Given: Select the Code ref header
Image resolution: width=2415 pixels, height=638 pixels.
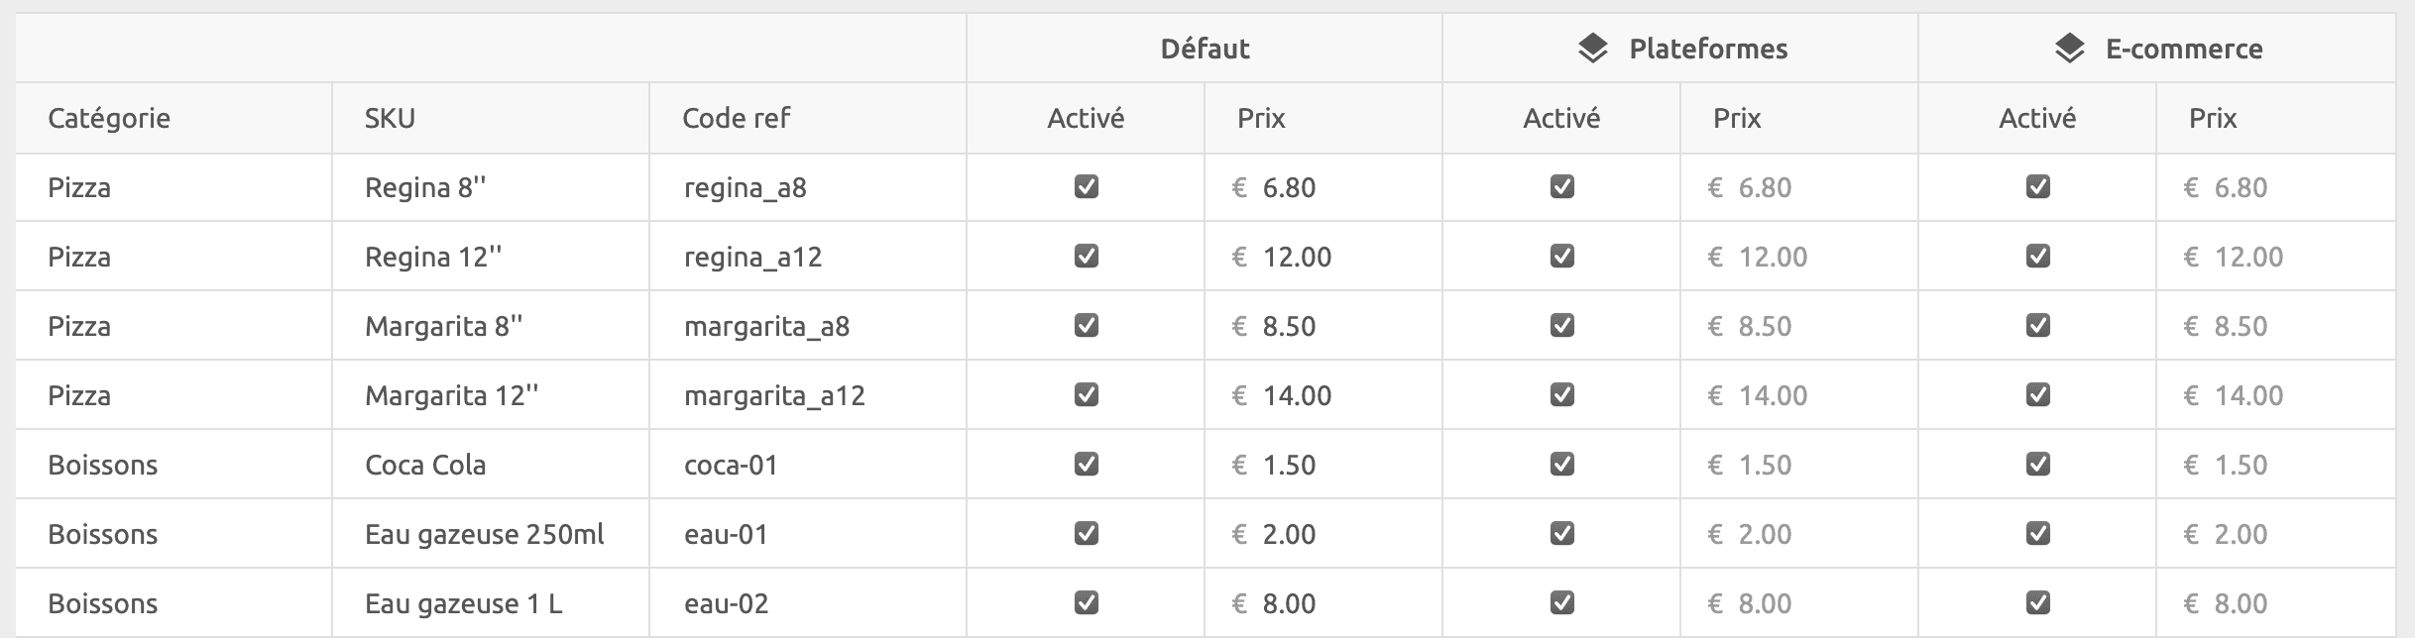Looking at the screenshot, I should tap(734, 118).
